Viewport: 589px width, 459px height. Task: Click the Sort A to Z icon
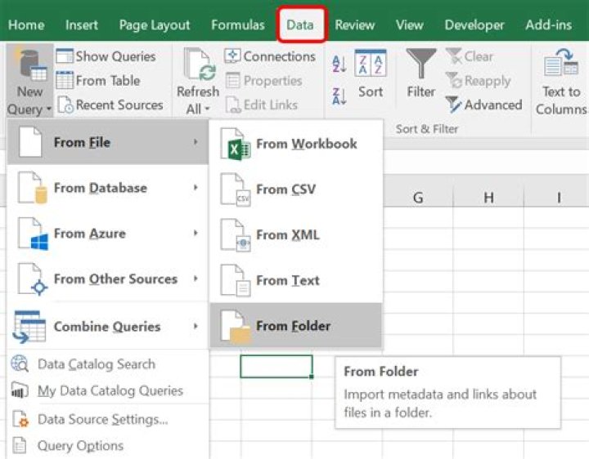point(339,64)
